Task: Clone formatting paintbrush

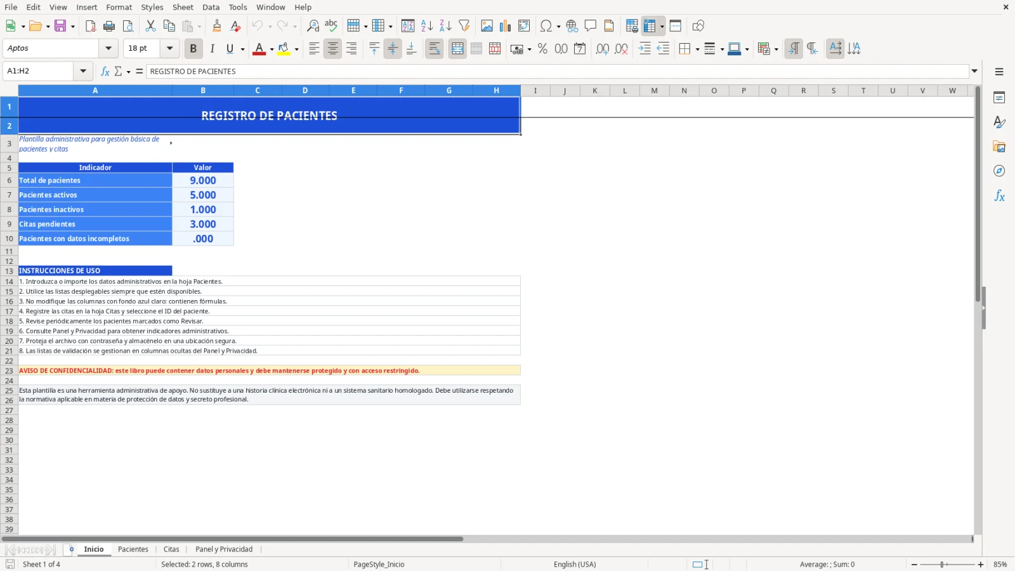Action: [x=217, y=26]
